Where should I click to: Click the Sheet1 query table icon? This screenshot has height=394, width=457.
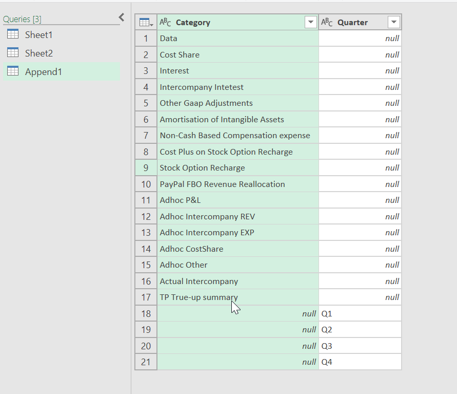13,34
